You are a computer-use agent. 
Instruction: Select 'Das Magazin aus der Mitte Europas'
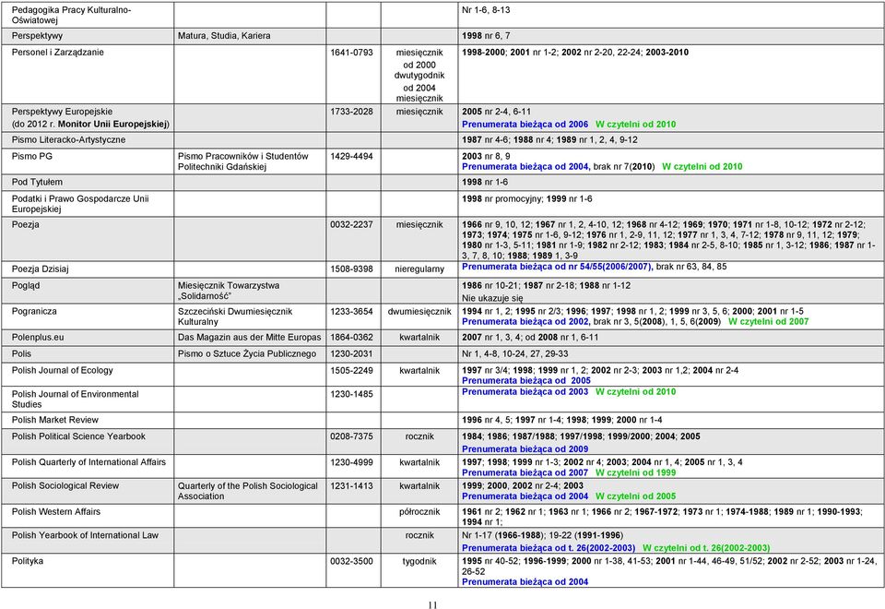point(250,338)
